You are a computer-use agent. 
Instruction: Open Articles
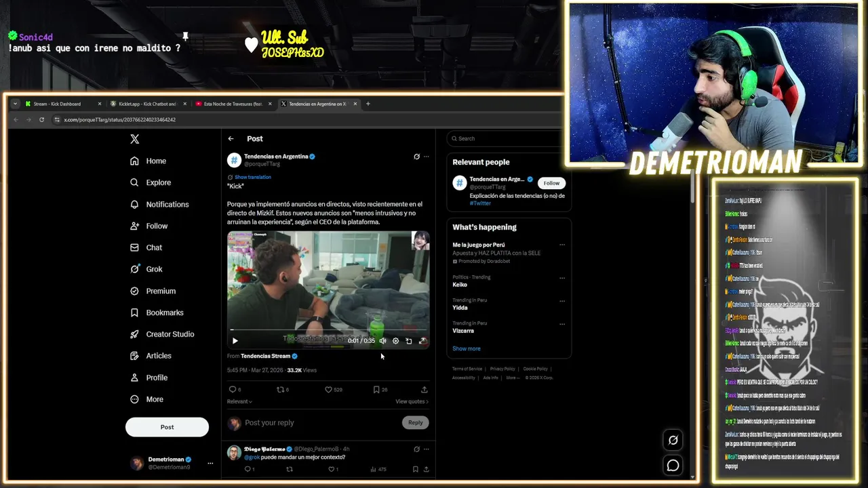151,356
